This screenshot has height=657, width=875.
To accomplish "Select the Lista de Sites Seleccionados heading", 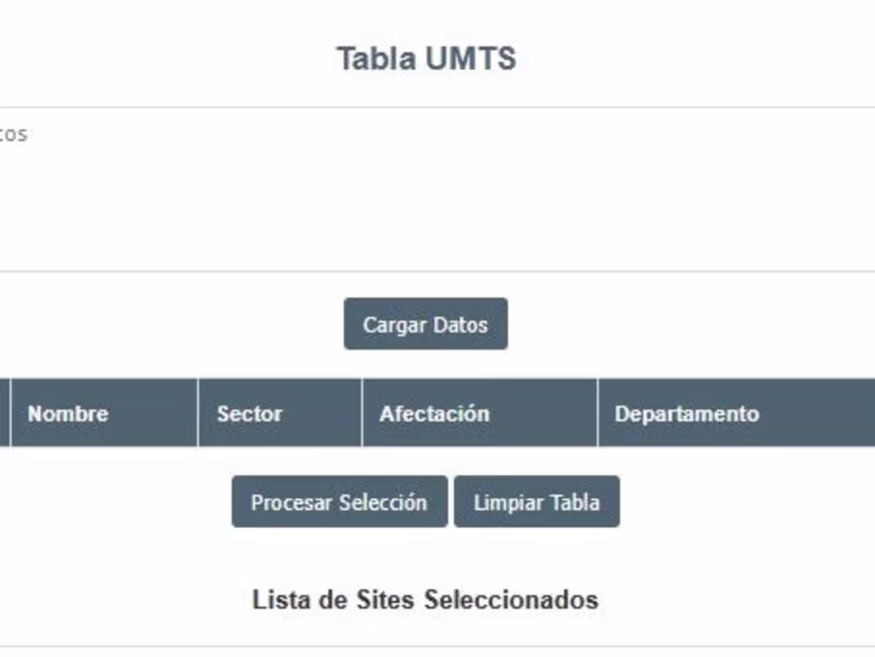I will click(x=426, y=599).
